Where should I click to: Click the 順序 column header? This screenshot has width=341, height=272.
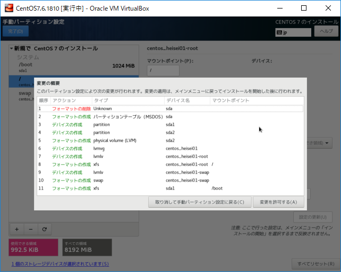click(44, 100)
